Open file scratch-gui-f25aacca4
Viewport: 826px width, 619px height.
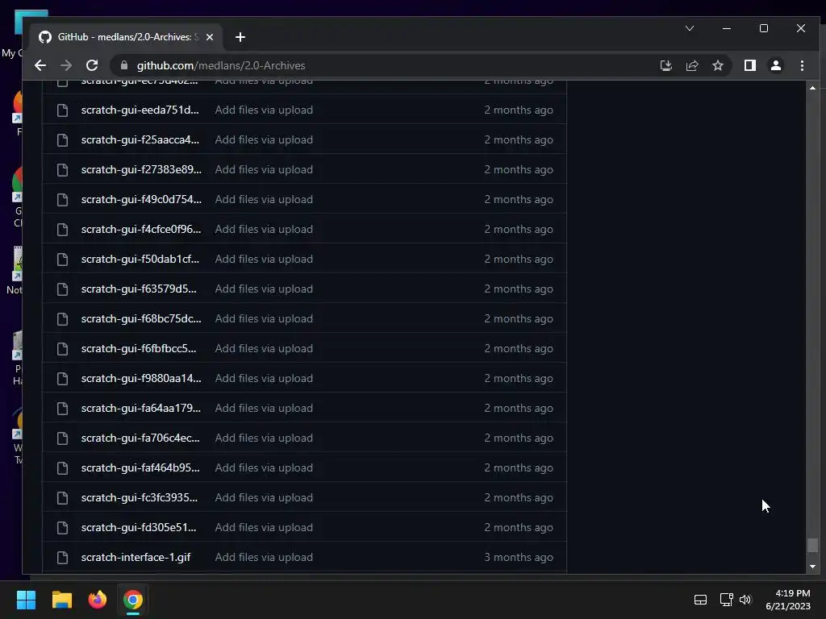pos(140,139)
